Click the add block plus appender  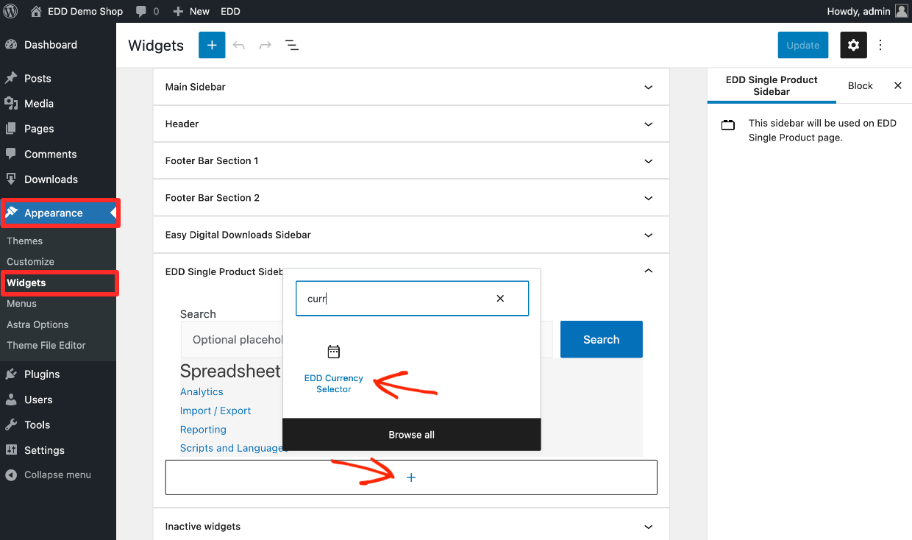tap(411, 477)
